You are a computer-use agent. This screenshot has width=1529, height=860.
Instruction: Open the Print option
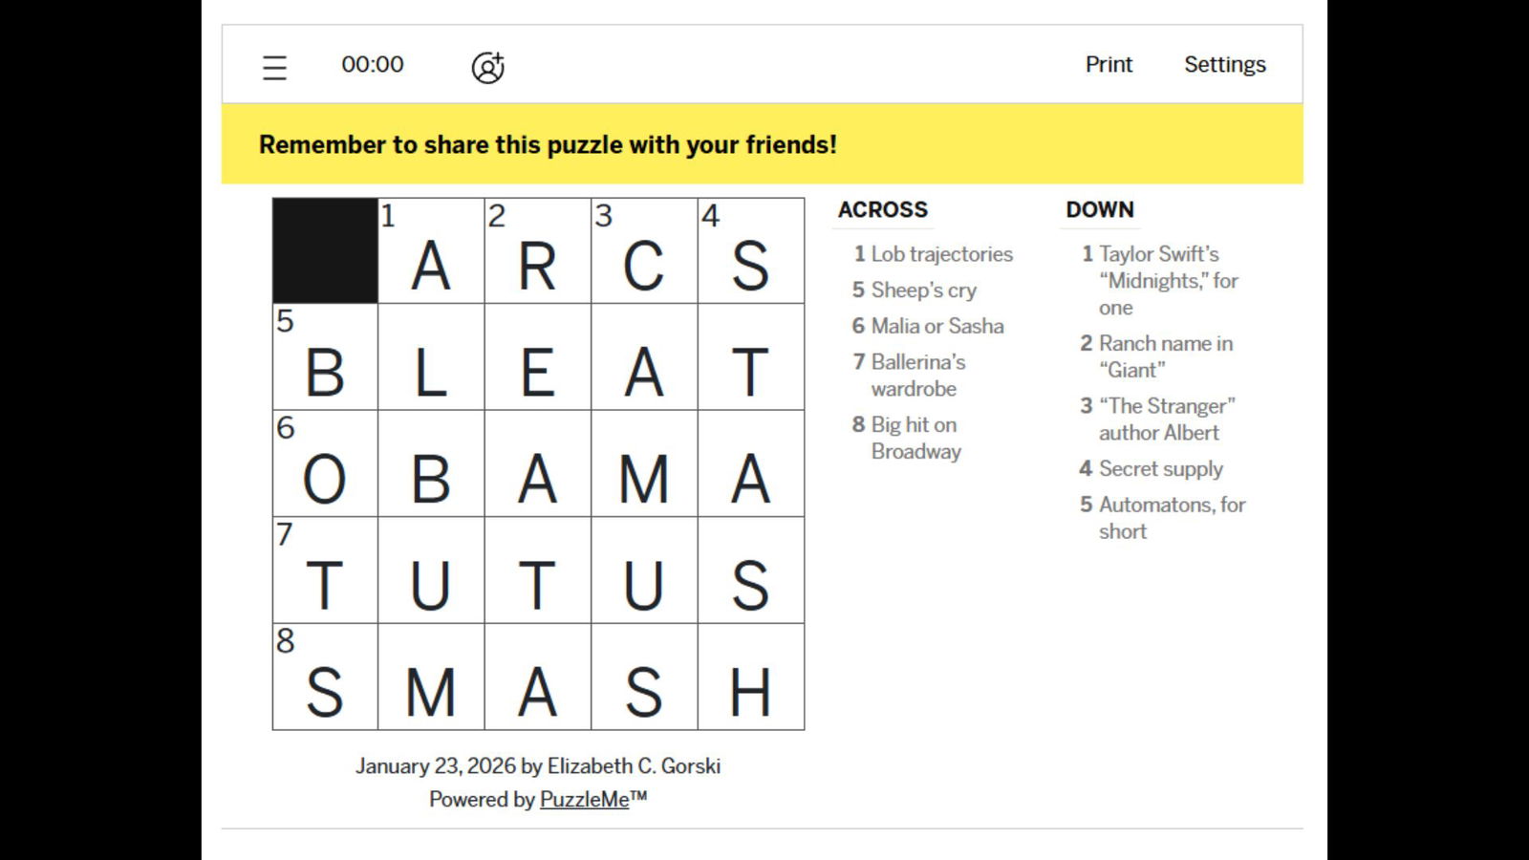(x=1109, y=64)
